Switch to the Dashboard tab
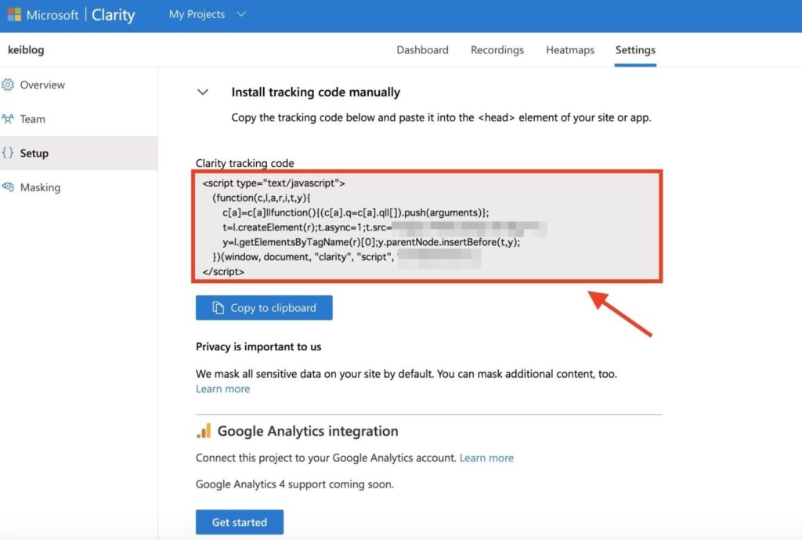The width and height of the screenshot is (802, 540). [422, 49]
